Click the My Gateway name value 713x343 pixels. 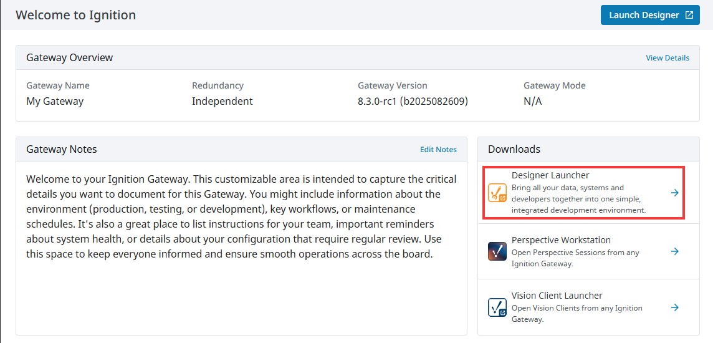tap(55, 101)
